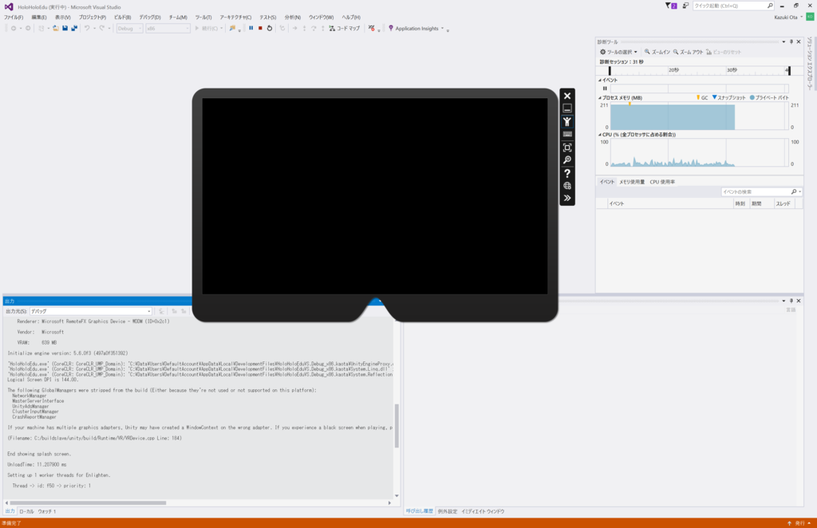Toggle the スナップショット legend item
Image resolution: width=817 pixels, height=528 pixels.
(x=728, y=97)
